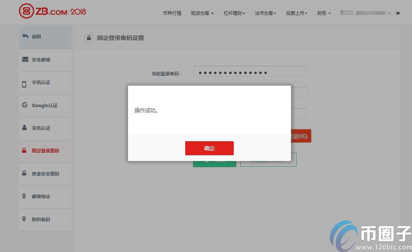Viewport: 412px width, 252px height.
Task: Click the person icon for 实名认证
Action: coord(24,128)
